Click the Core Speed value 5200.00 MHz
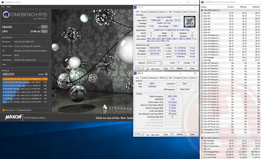This screenshot has width=261, height=159. click(154, 48)
